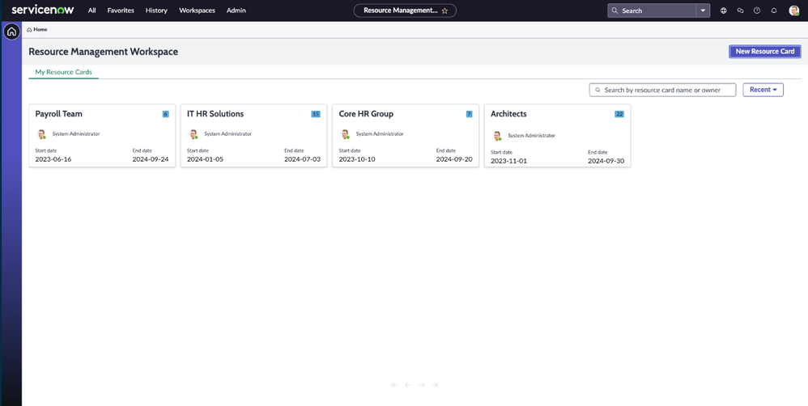
Task: Open the Favorites menu
Action: tap(121, 11)
